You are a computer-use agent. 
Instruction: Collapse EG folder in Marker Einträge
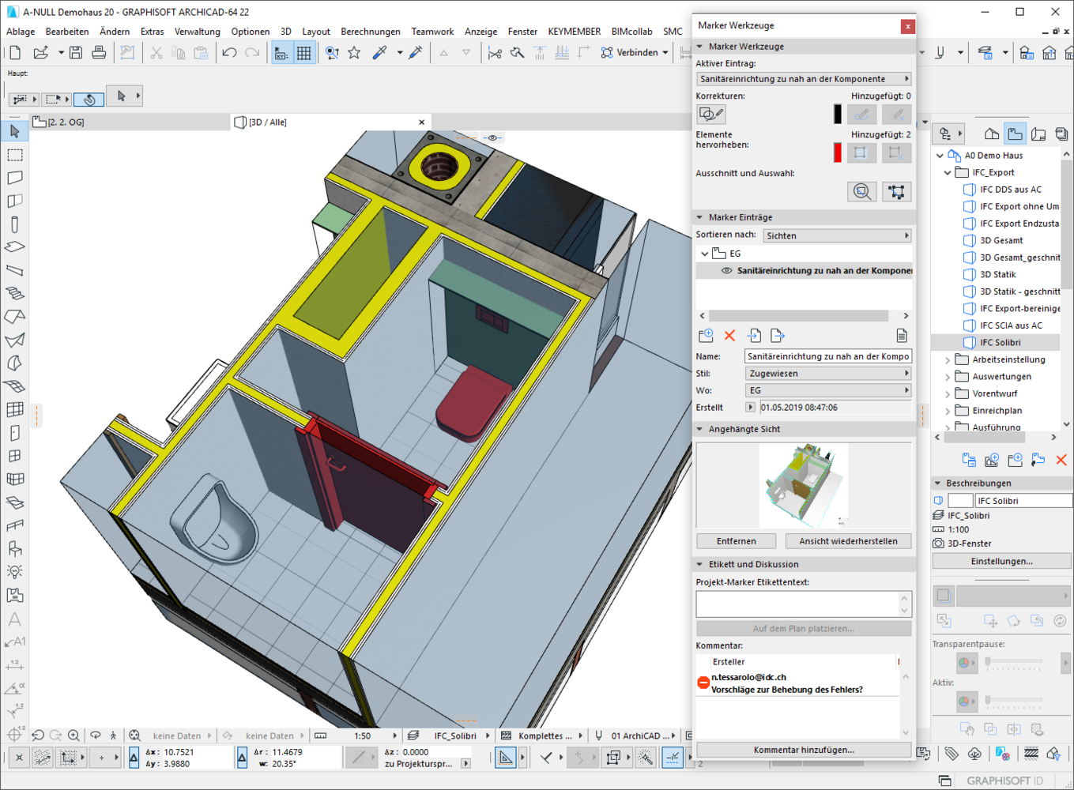click(704, 254)
